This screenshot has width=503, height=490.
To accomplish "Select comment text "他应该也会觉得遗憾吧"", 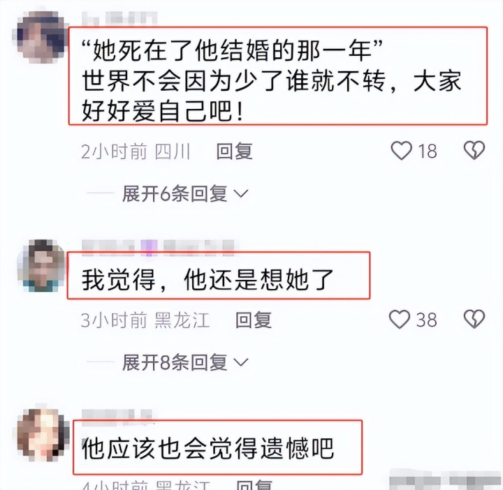I will [x=207, y=448].
